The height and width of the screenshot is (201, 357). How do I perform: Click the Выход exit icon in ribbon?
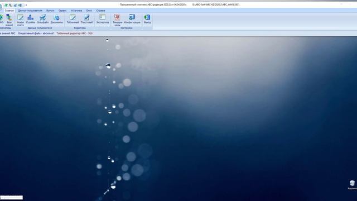[147, 19]
